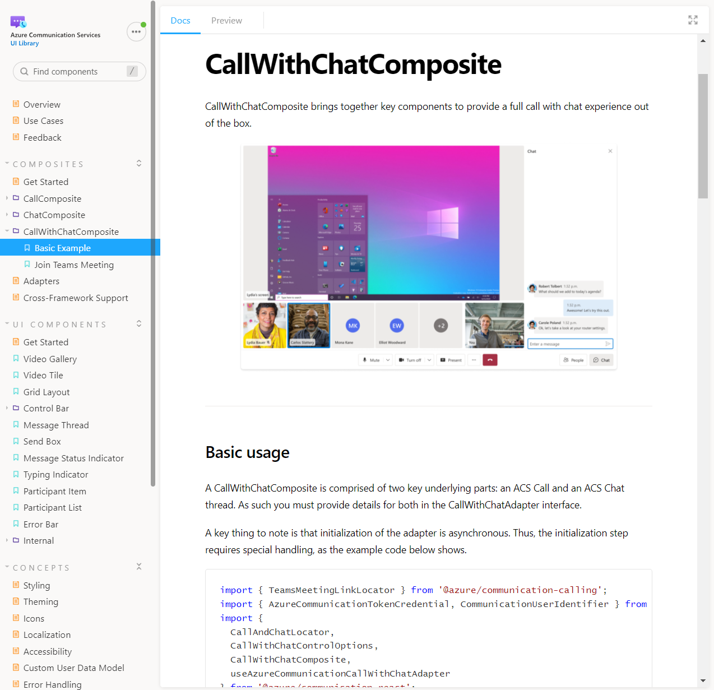
Task: Click the bookmark icon beside Video Gallery
Action: [16, 359]
